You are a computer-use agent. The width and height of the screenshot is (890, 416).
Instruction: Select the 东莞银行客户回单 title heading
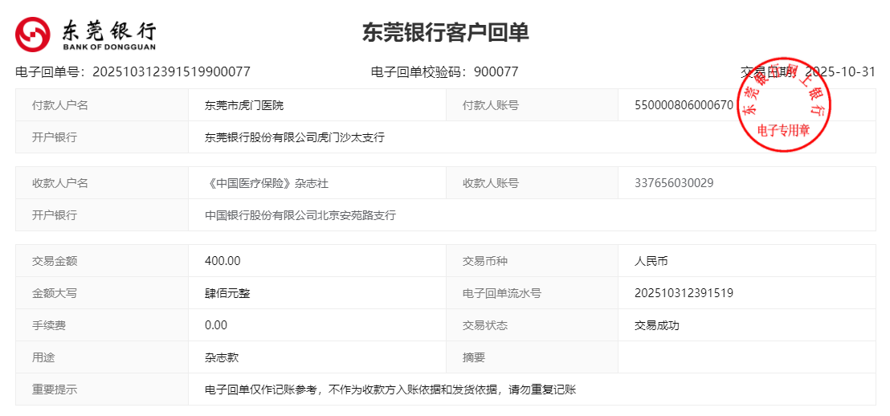pos(445,32)
